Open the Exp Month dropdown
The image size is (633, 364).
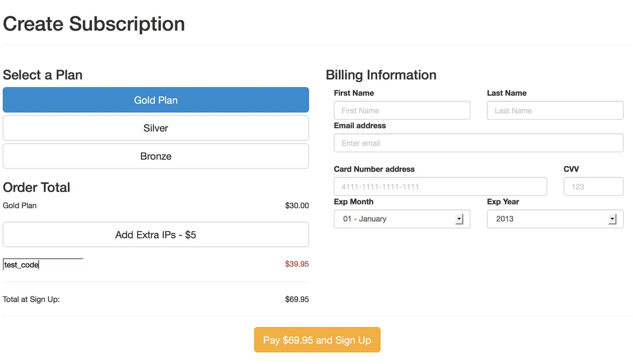[402, 219]
